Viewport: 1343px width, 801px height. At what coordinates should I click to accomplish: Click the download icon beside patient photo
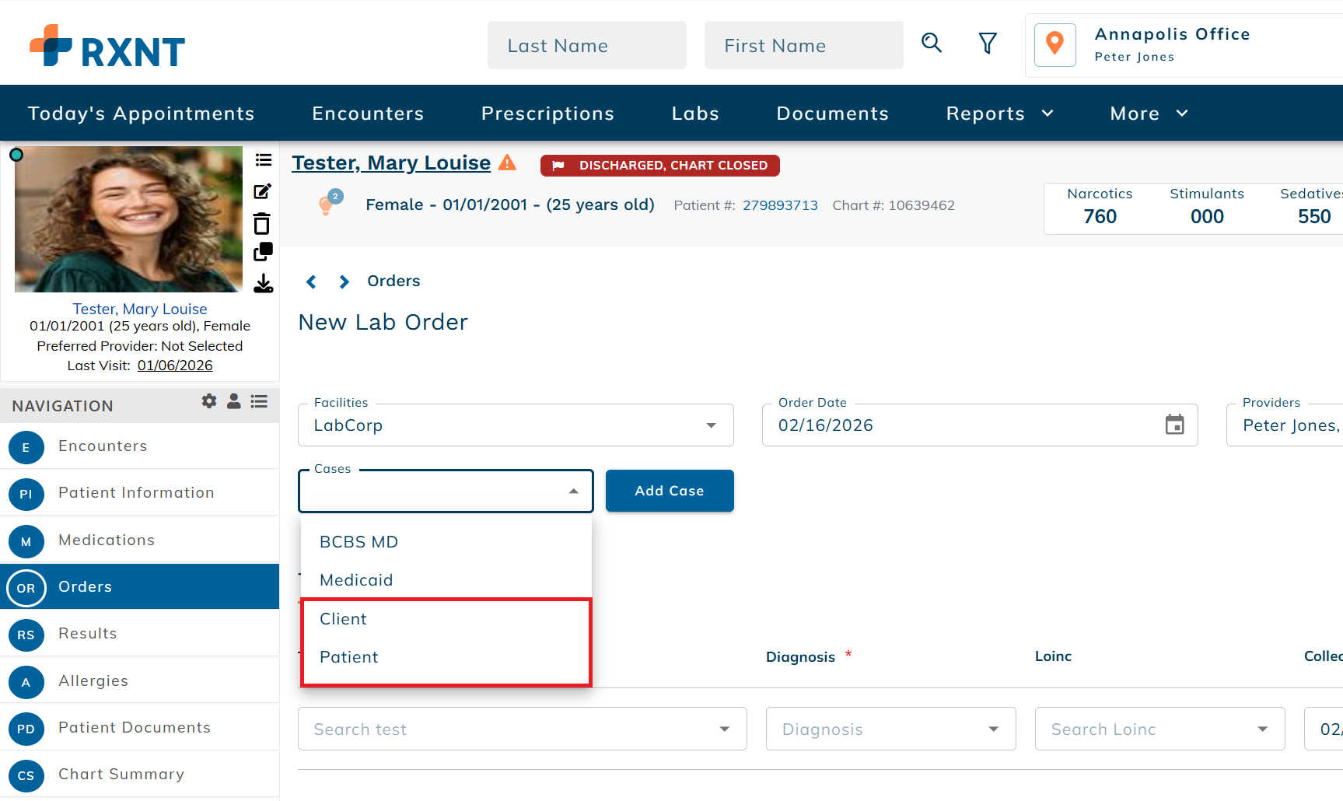[x=263, y=283]
